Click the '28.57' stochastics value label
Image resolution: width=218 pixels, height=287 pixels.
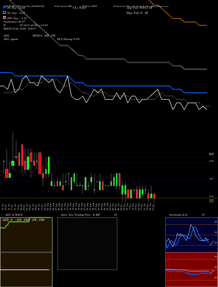[x=211, y=243]
